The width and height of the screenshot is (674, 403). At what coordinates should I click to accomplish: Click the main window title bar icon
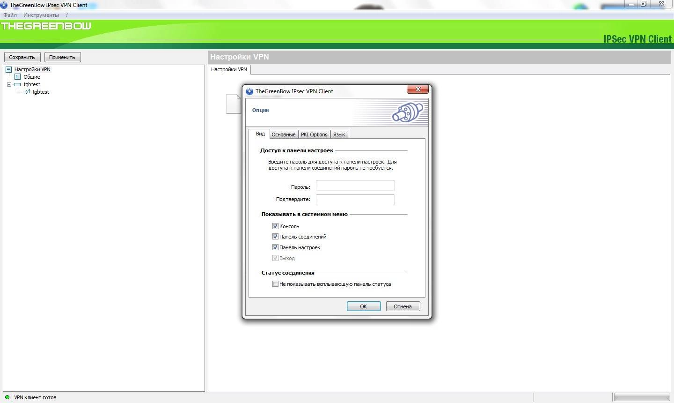point(4,5)
